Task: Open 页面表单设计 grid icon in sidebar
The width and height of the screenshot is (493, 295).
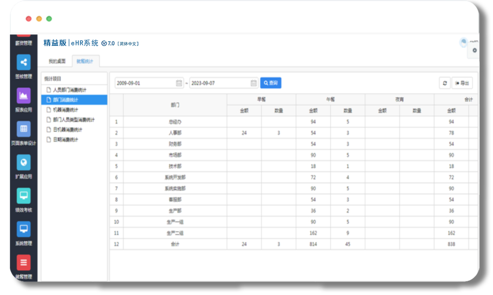Action: click(x=24, y=129)
